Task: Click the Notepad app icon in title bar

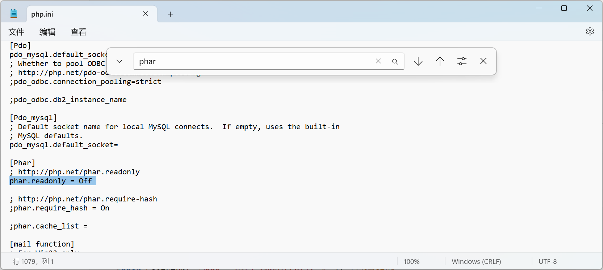Action: coord(14,14)
